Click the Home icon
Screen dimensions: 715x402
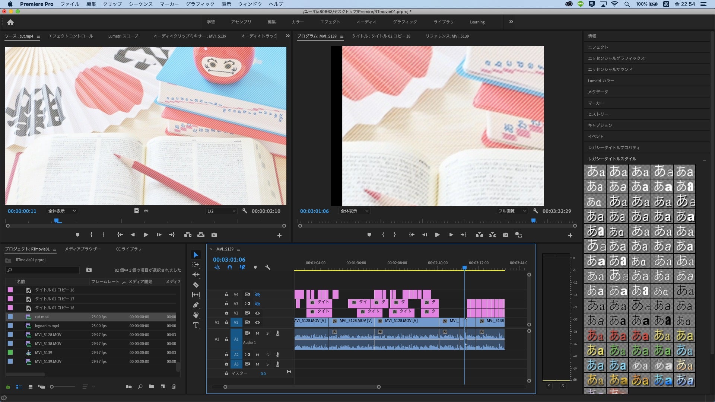tap(10, 22)
